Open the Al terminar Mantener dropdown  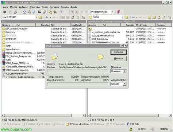(124, 71)
